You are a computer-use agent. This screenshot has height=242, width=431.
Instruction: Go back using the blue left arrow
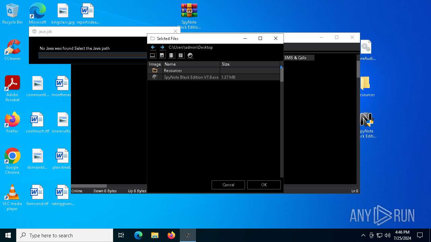coord(153,47)
